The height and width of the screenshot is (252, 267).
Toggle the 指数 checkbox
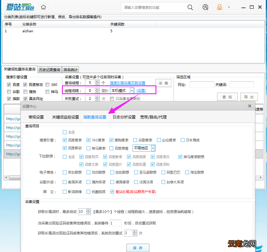coord(9,99)
